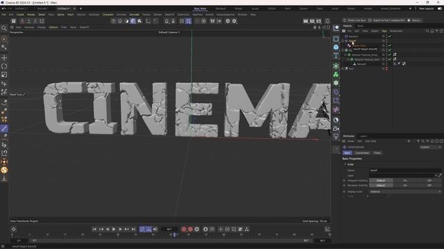Open the Default Camera dropdown in viewport
This screenshot has width=444, height=249.
(x=169, y=33)
